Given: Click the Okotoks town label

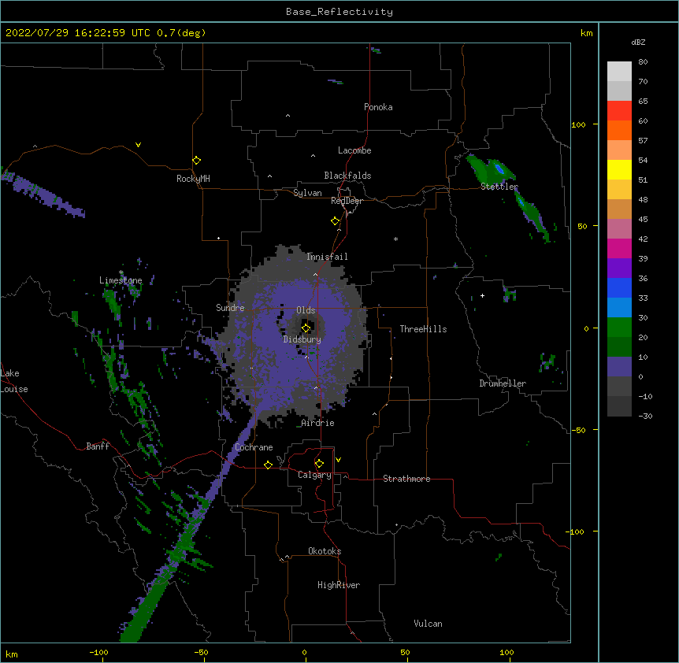Looking at the screenshot, I should (x=325, y=551).
